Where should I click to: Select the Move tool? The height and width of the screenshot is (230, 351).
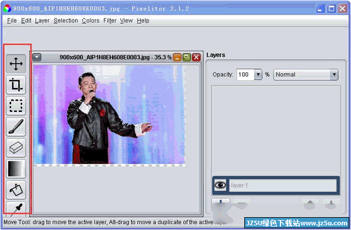16,63
